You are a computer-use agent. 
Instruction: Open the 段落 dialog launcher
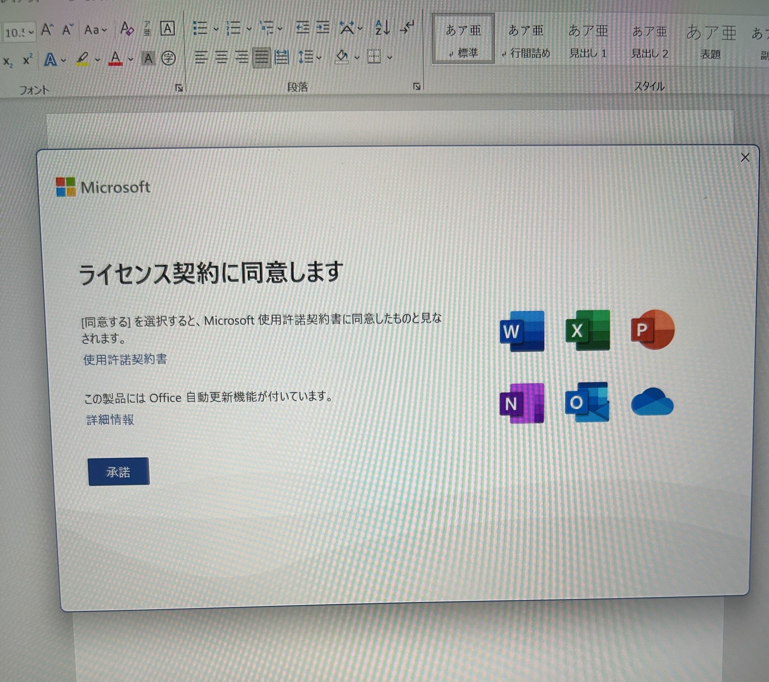417,86
